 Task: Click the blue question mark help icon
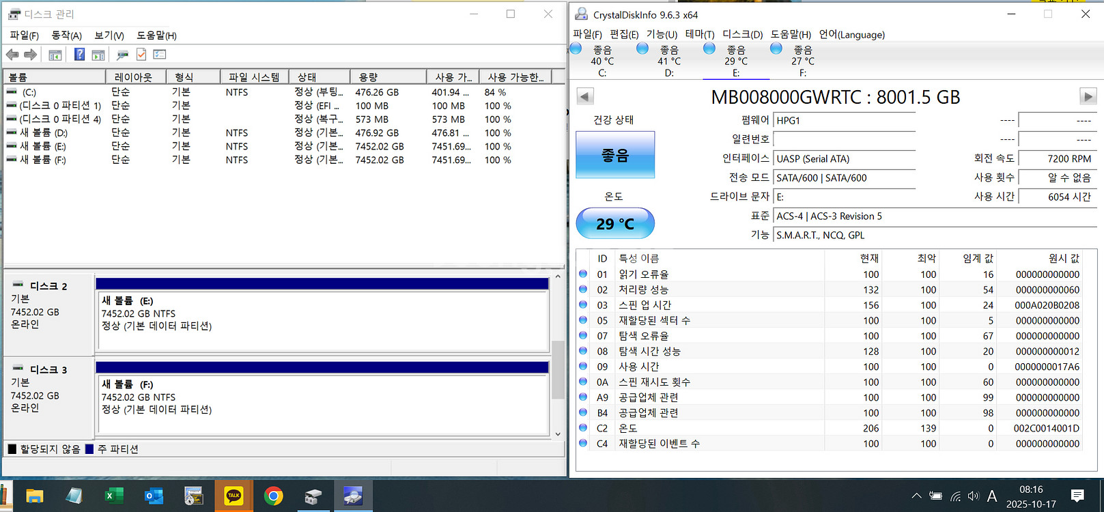79,55
